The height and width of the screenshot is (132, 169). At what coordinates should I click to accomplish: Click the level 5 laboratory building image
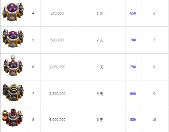pos(13,38)
